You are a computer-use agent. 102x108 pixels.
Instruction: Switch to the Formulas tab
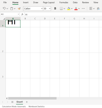pos(64,2)
